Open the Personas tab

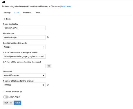pyautogui.click(x=27, y=12)
